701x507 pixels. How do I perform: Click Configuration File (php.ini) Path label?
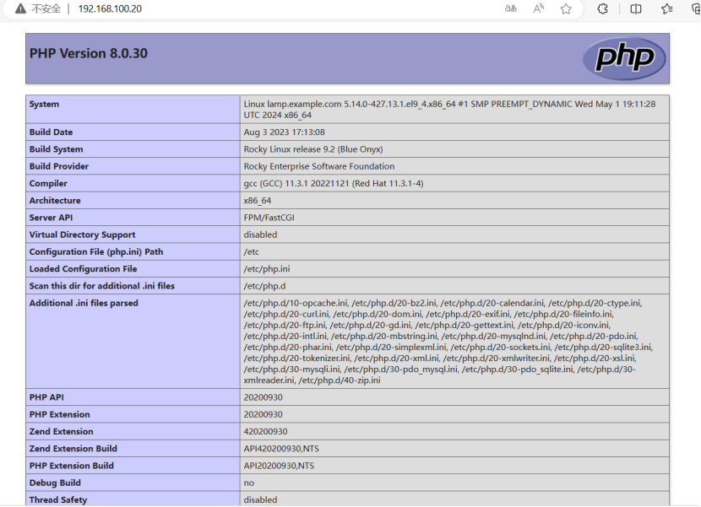[96, 252]
